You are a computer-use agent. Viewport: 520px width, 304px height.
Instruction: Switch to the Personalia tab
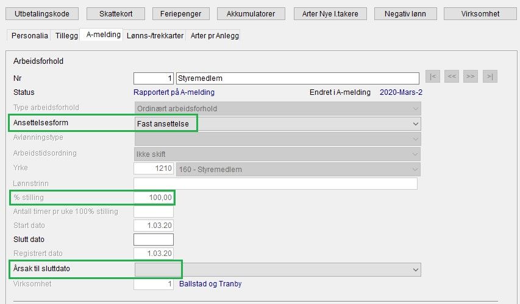30,36
